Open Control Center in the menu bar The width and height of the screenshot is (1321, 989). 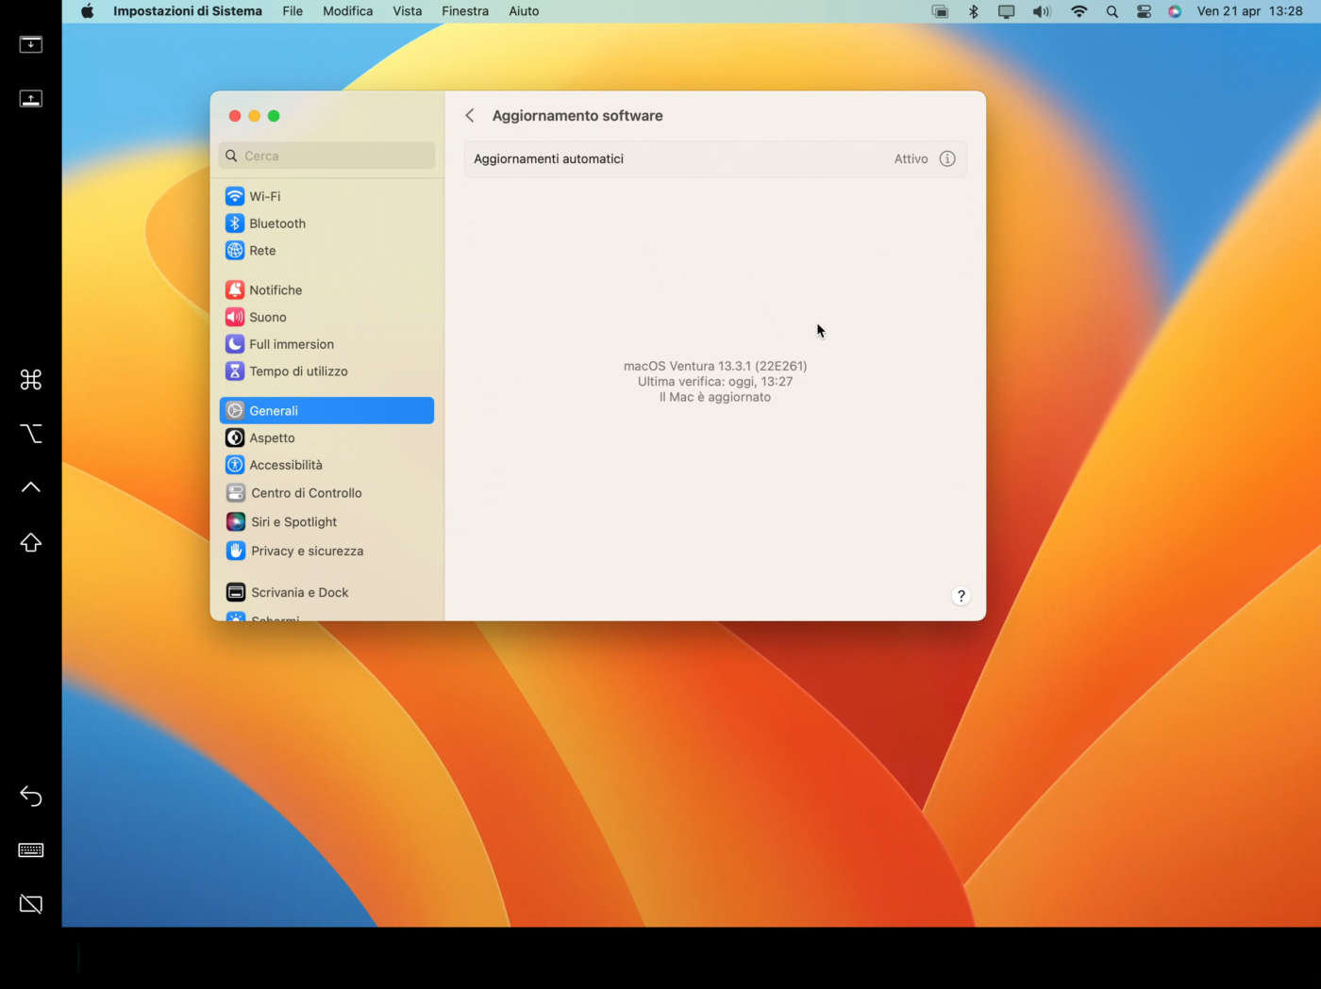click(1144, 11)
